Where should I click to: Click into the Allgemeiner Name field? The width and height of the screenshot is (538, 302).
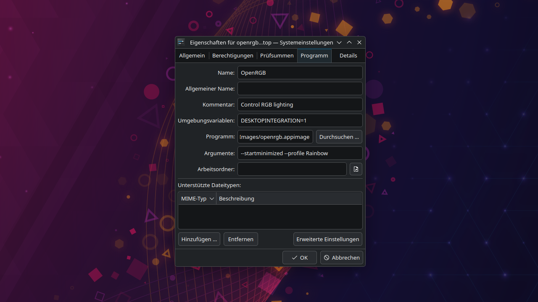coord(300,89)
